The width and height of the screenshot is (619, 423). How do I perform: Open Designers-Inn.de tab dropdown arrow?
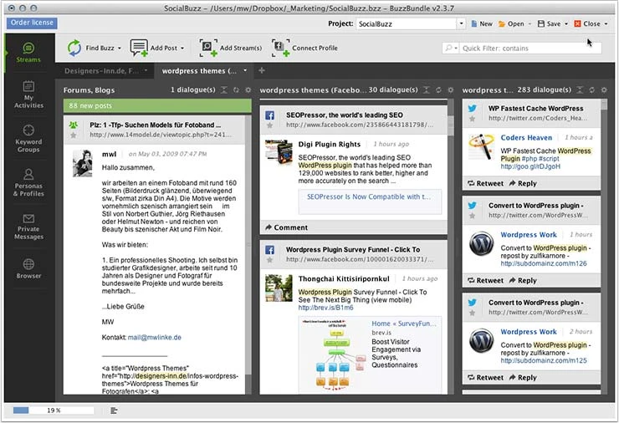coord(146,70)
